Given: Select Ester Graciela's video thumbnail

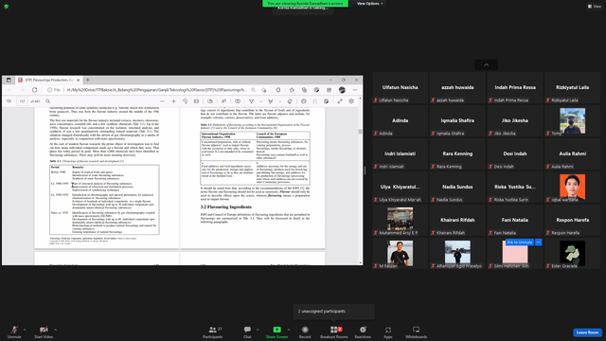Looking at the screenshot, I should 572,253.
